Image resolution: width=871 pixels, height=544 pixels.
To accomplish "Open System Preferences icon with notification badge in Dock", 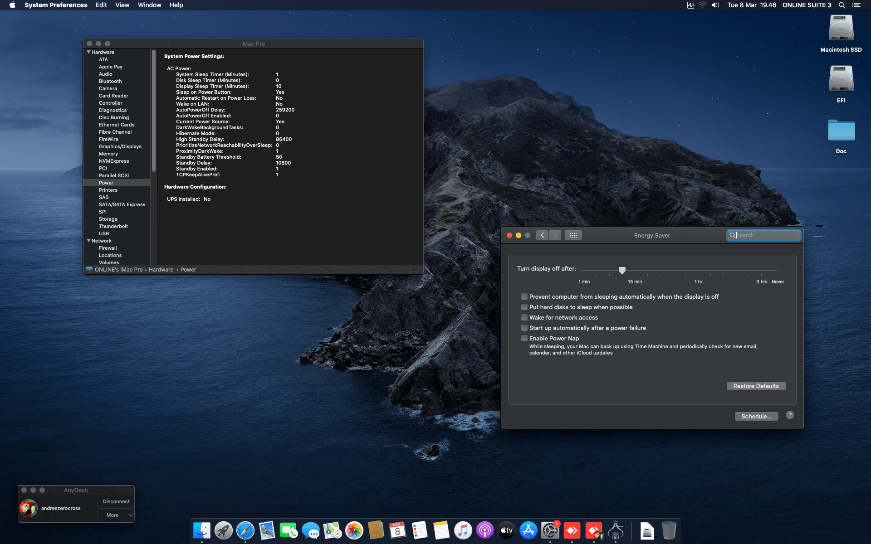I will pyautogui.click(x=550, y=529).
